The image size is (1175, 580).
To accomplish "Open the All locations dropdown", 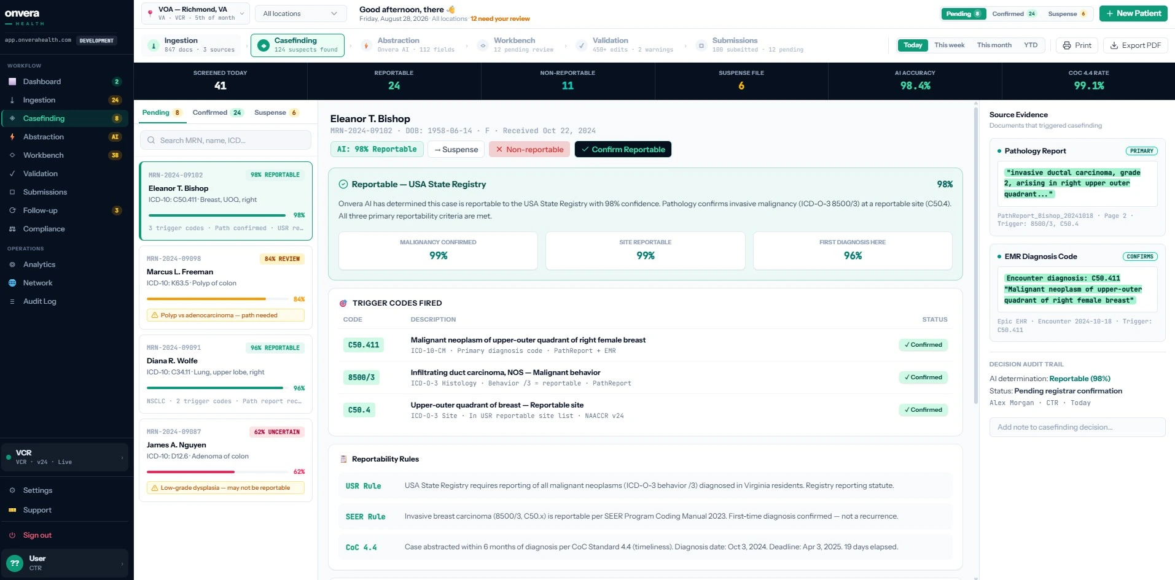I will (x=300, y=14).
